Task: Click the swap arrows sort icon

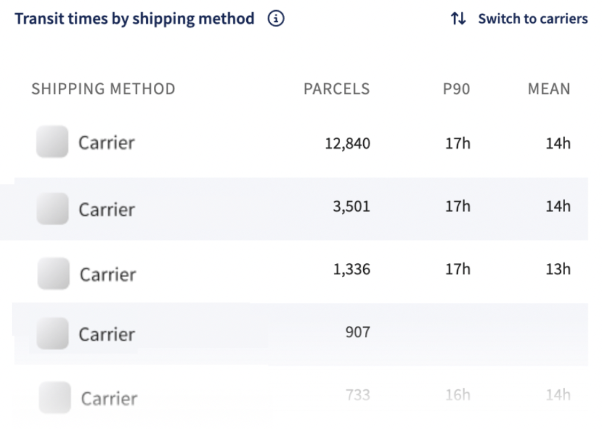Action: (x=458, y=19)
